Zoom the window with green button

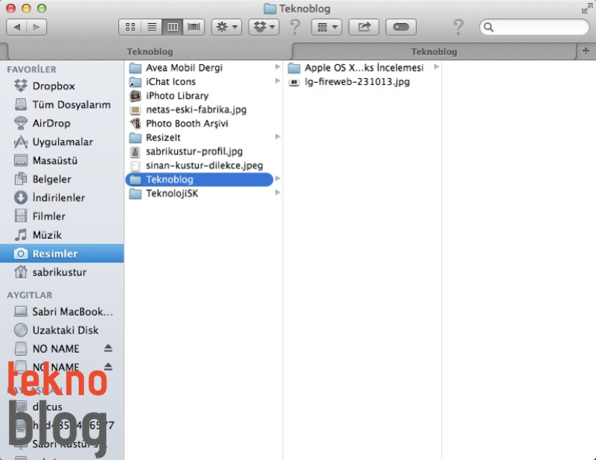[42, 8]
